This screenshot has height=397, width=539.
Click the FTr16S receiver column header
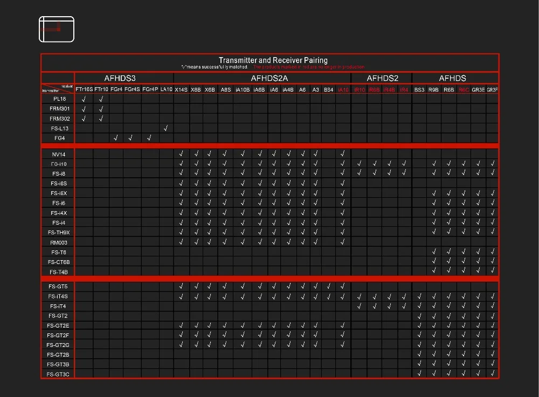84,89
